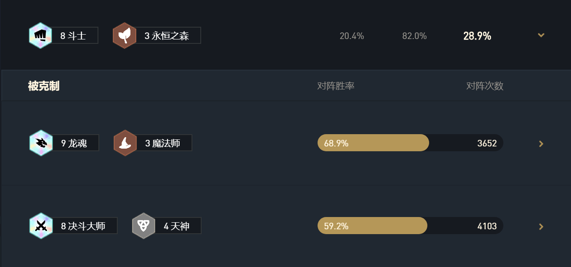This screenshot has width=571, height=267.
Task: Click the 斗士 fist trait icon
Action: coord(40,36)
